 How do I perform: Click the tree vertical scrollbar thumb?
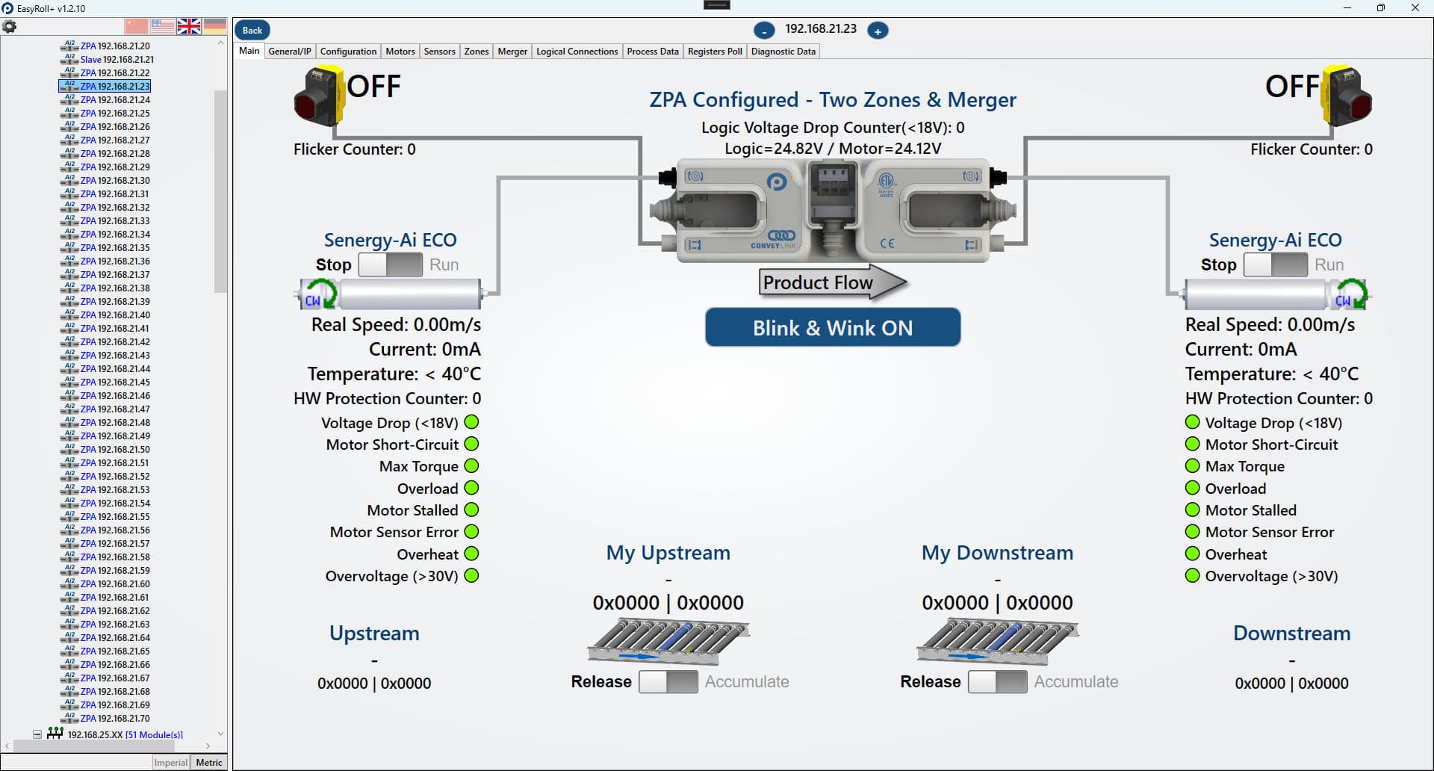click(x=220, y=191)
